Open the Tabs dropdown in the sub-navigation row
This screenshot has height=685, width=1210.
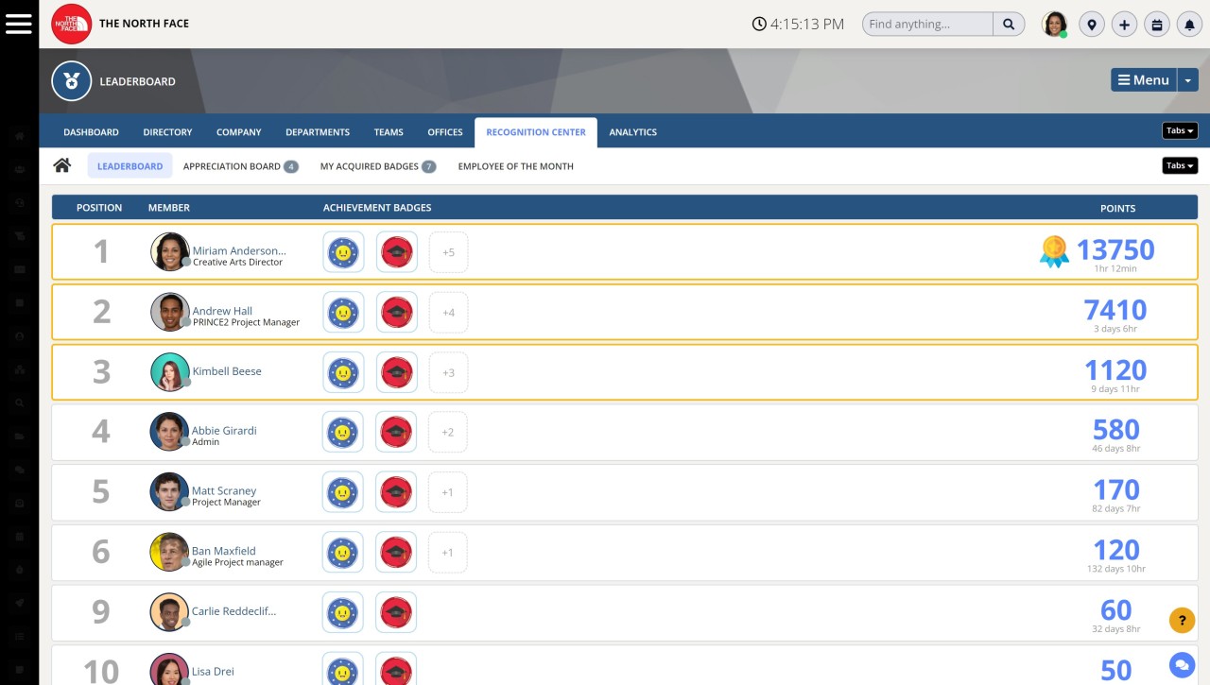click(x=1180, y=165)
